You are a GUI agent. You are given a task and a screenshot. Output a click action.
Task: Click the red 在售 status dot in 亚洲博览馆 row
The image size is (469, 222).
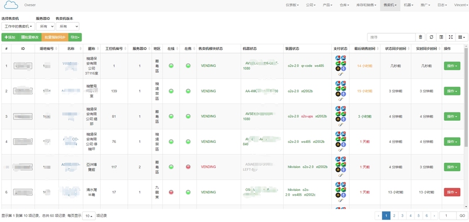tap(188, 167)
